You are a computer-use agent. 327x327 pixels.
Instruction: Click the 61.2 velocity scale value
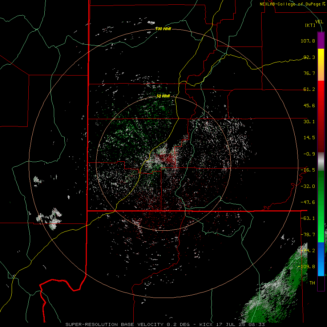[309, 89]
